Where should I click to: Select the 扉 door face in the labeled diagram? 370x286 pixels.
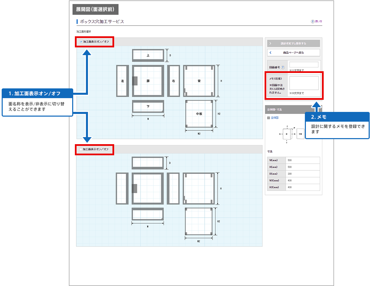pos(148,81)
